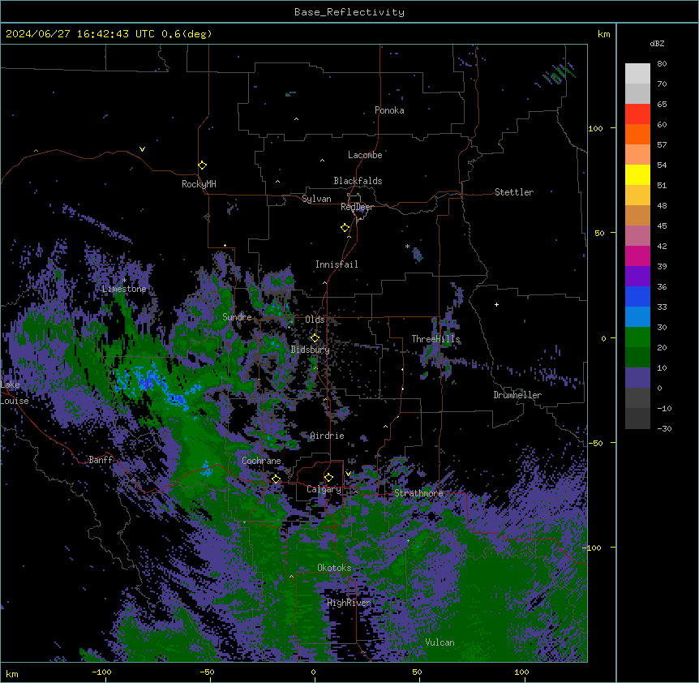Image resolution: width=699 pixels, height=683 pixels.
Task: Click the white caret marker west of Okotoks
Action: click(x=291, y=577)
